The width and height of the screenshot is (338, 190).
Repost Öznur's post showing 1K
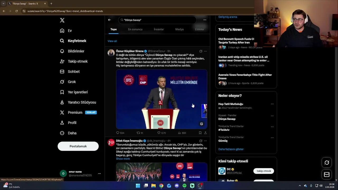(140, 133)
